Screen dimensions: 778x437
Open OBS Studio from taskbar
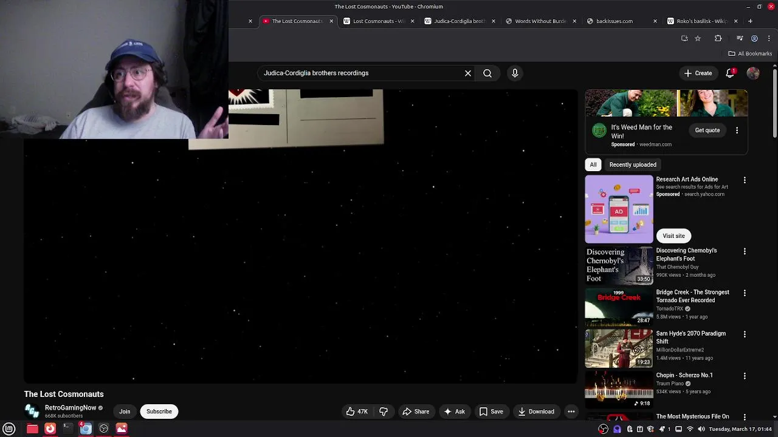tap(104, 429)
